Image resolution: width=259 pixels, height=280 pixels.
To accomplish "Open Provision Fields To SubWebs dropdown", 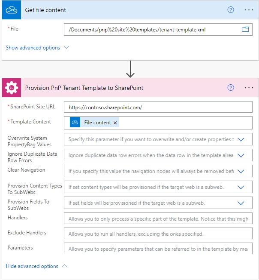I will pyautogui.click(x=241, y=203).
